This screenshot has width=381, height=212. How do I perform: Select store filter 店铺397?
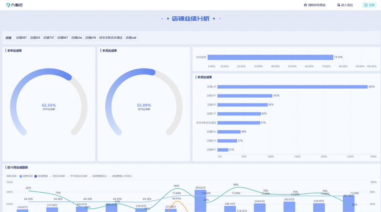tap(21, 38)
